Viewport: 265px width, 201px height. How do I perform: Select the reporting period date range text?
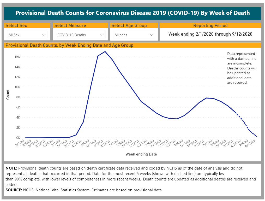click(210, 34)
